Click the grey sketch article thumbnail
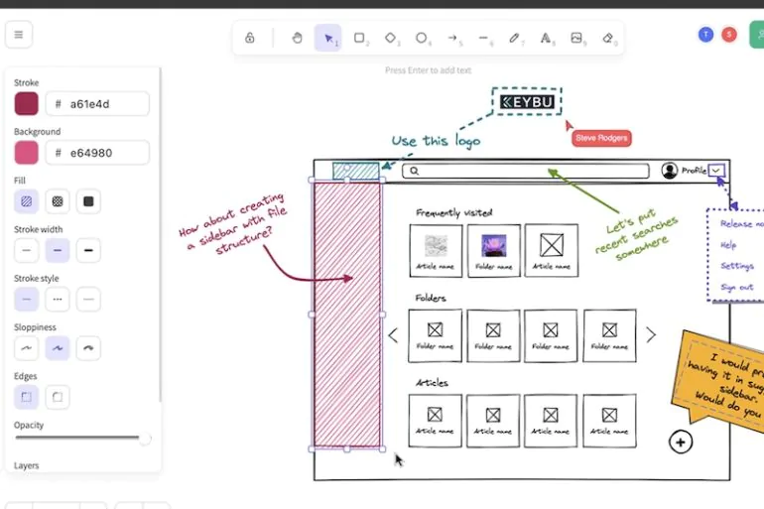This screenshot has width=764, height=509. click(x=437, y=245)
